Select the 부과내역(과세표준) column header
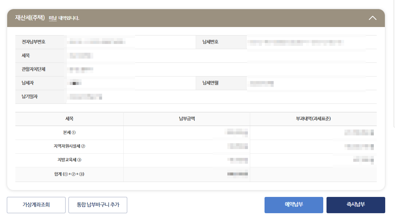This screenshot has height=221, width=395. click(x=313, y=119)
